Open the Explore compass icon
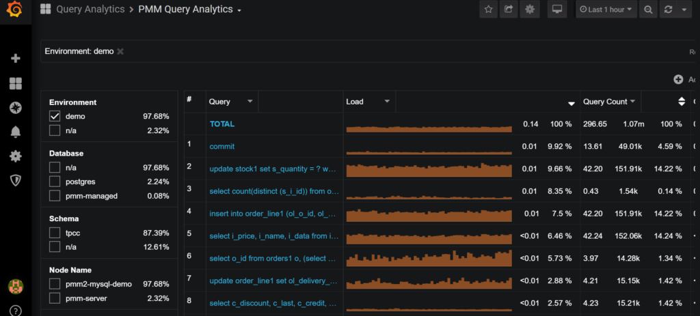700x316 pixels. [x=16, y=108]
